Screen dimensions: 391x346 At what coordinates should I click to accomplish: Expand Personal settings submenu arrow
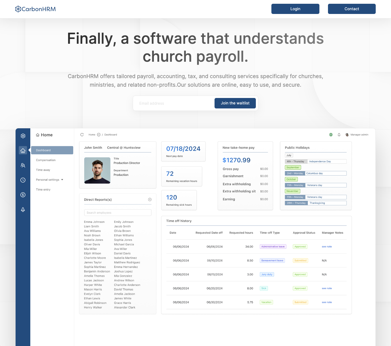click(x=62, y=180)
